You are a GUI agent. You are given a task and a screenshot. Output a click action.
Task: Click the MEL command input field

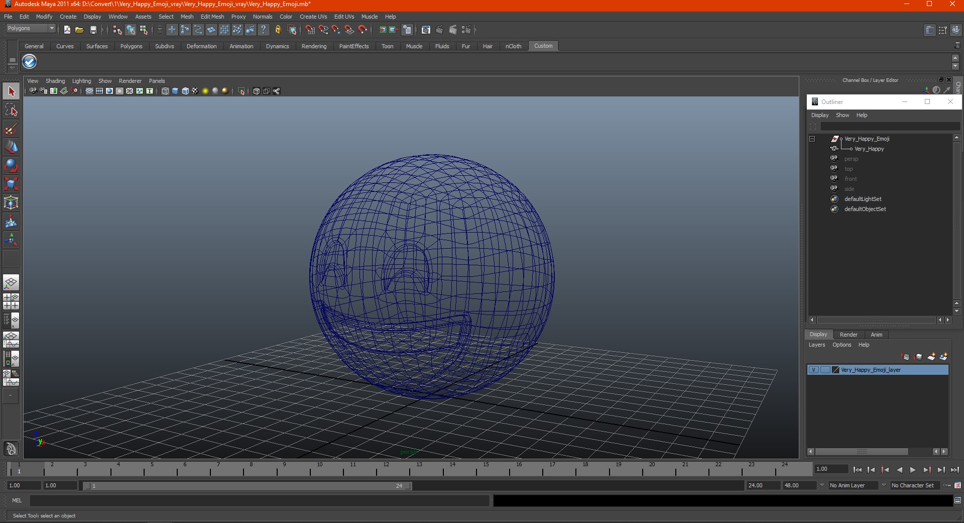tap(259, 500)
